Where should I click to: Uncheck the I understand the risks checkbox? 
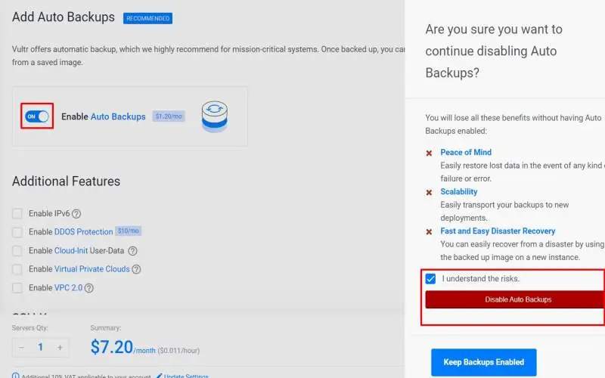click(x=430, y=279)
